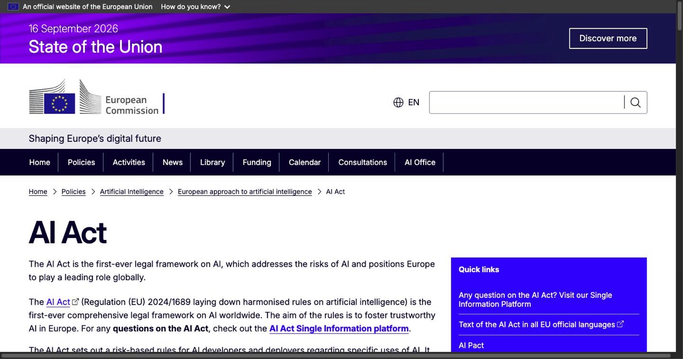Follow the European approach to artificial intelligence breadcrumb
The image size is (683, 359).
click(x=245, y=192)
